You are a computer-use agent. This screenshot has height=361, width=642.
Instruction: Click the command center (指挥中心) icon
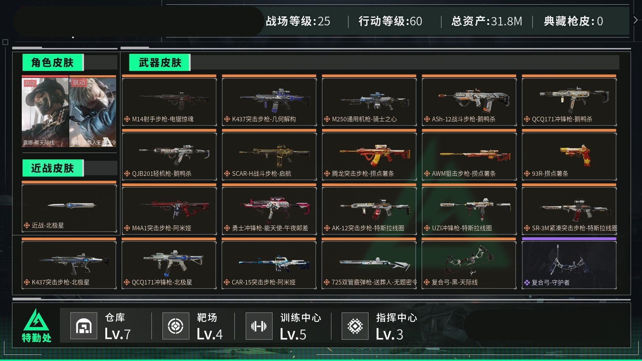click(x=355, y=326)
